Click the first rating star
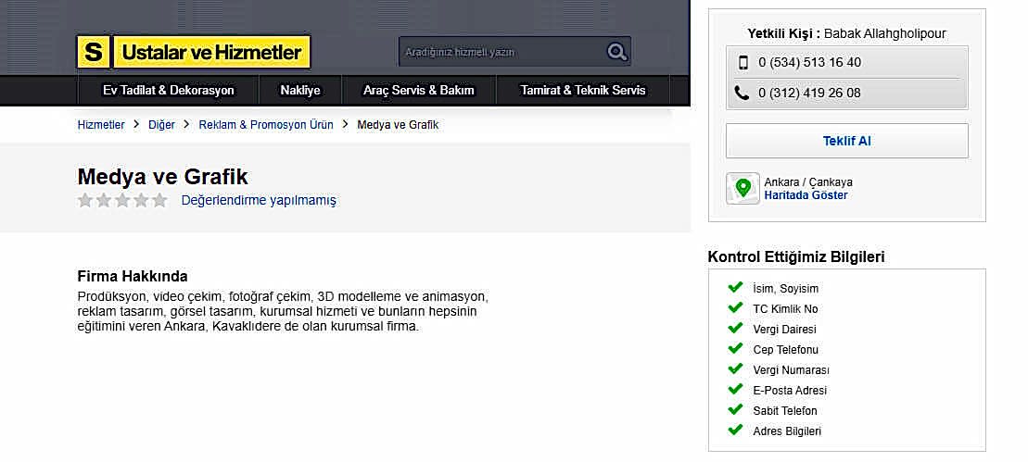 [x=85, y=200]
